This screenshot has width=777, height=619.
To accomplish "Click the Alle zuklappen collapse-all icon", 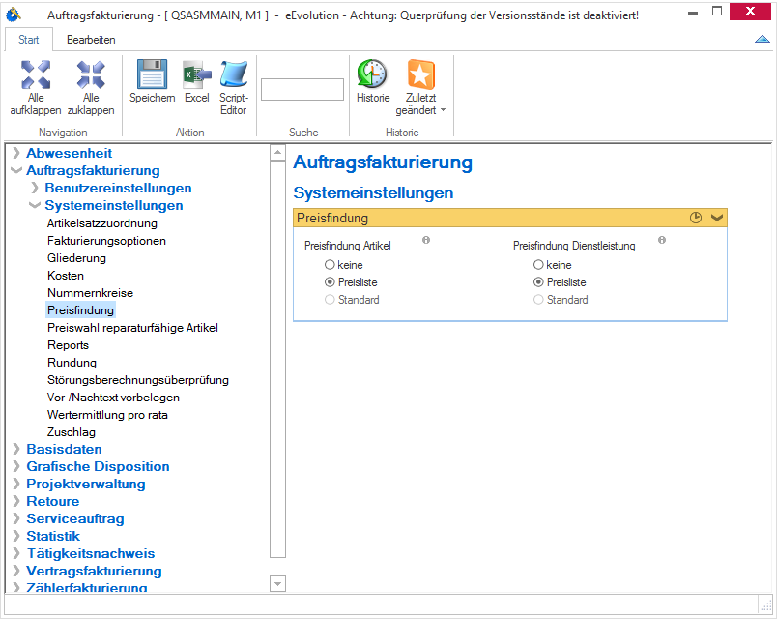I will 91,74.
